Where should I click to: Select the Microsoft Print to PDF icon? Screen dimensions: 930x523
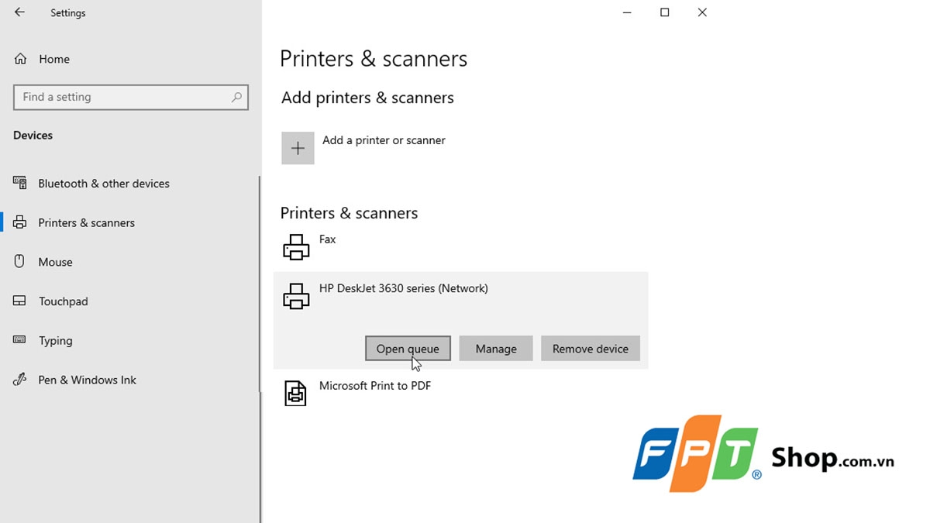(295, 394)
